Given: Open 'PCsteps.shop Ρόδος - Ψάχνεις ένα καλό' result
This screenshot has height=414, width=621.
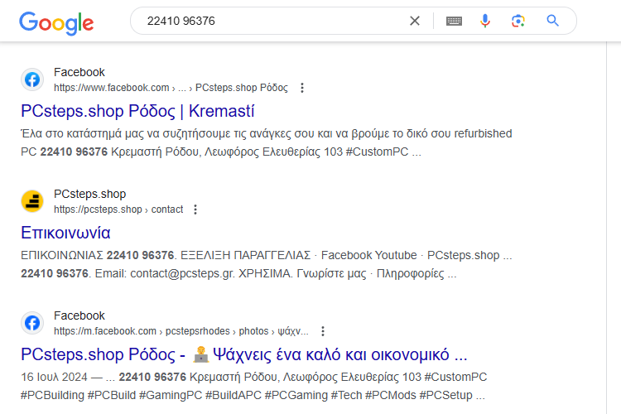Looking at the screenshot, I should 244,354.
